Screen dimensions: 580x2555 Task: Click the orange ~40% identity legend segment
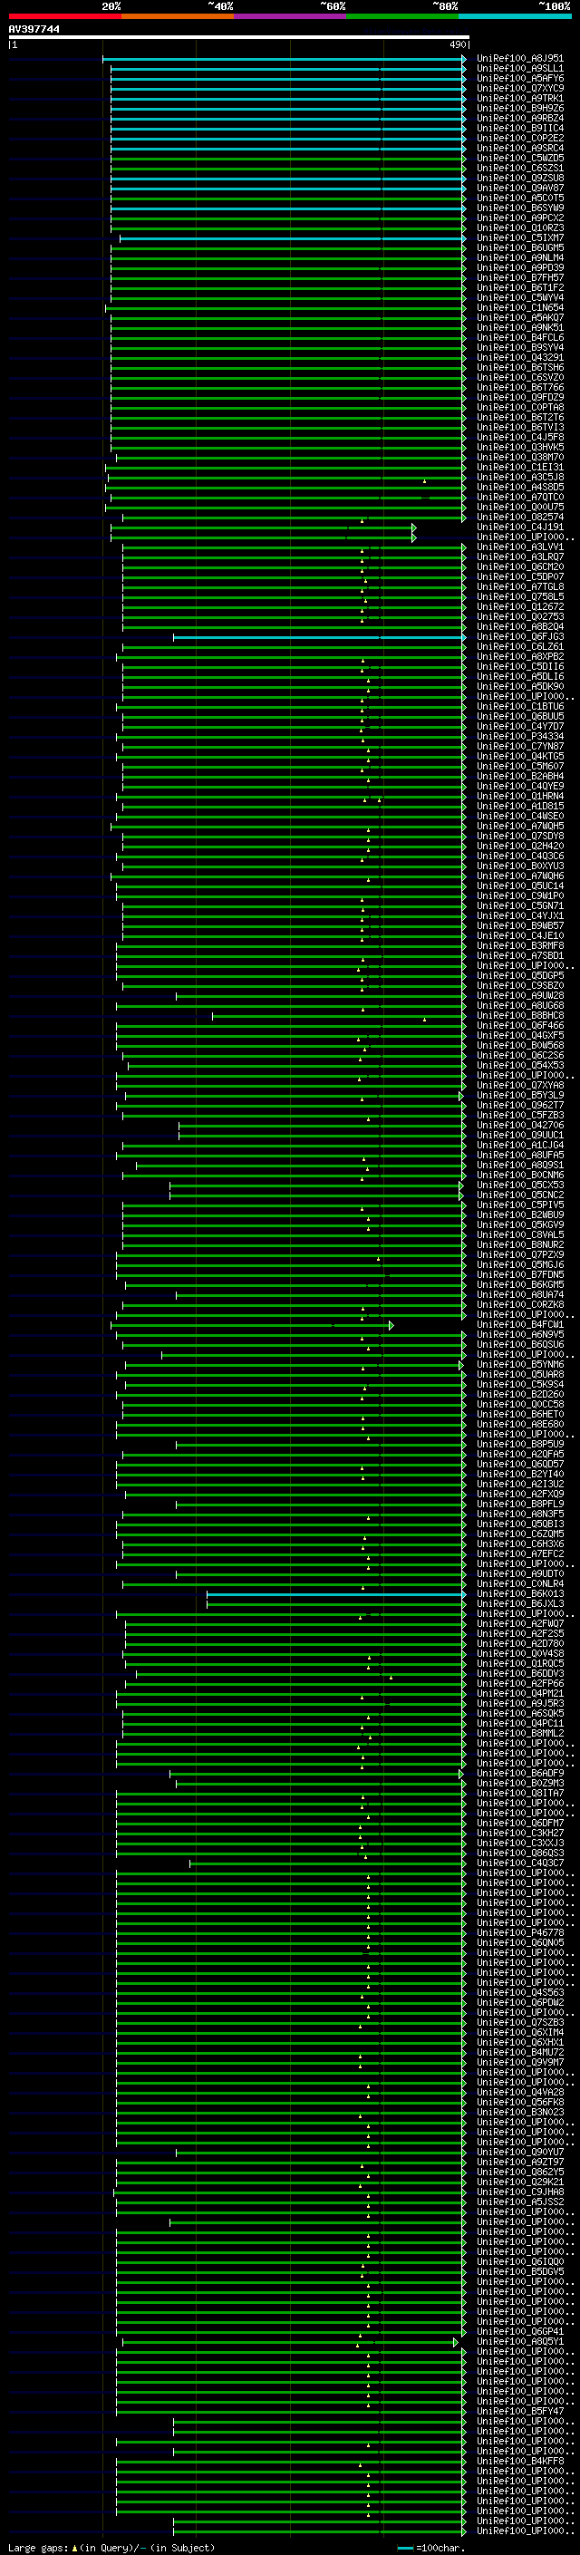coord(178,16)
